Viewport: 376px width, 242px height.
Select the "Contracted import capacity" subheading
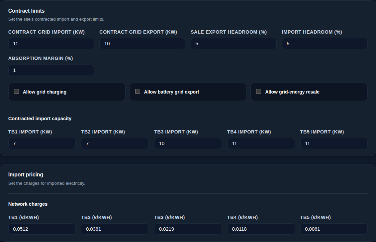point(40,119)
